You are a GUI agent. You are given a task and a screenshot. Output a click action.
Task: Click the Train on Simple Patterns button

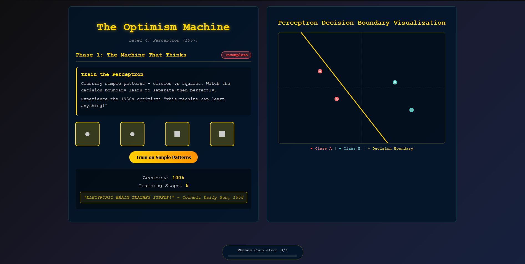pyautogui.click(x=163, y=157)
